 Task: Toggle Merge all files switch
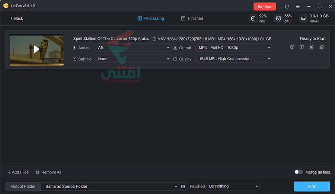click(x=299, y=172)
